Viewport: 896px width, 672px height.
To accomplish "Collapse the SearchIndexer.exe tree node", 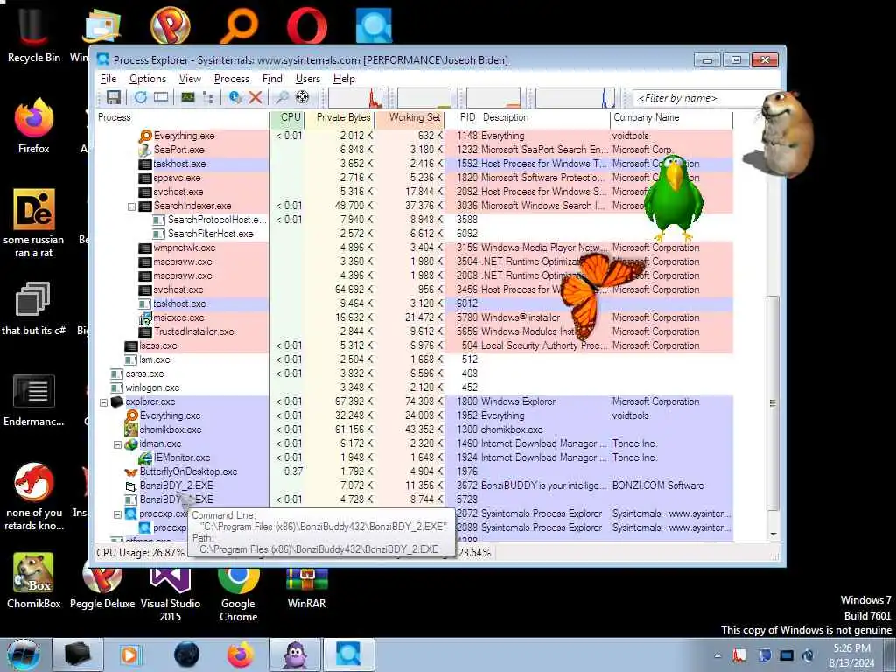I will tap(132, 206).
